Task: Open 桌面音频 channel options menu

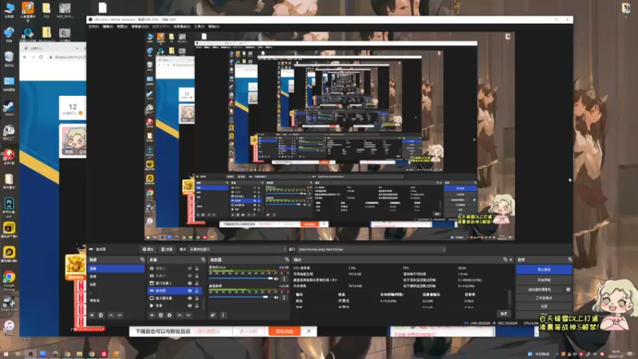Action: [x=284, y=298]
